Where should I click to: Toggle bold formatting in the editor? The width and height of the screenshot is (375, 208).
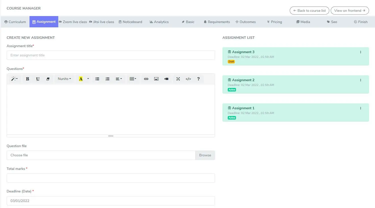pyautogui.click(x=27, y=79)
